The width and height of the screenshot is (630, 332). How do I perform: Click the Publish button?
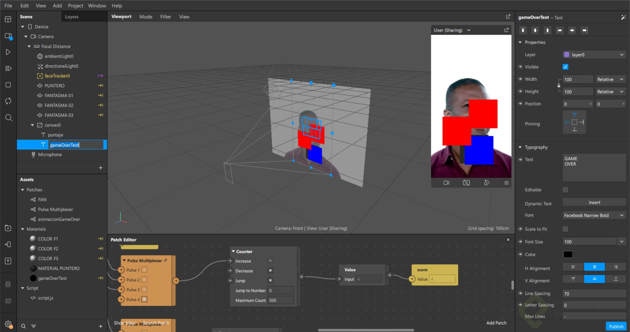[x=616, y=326]
